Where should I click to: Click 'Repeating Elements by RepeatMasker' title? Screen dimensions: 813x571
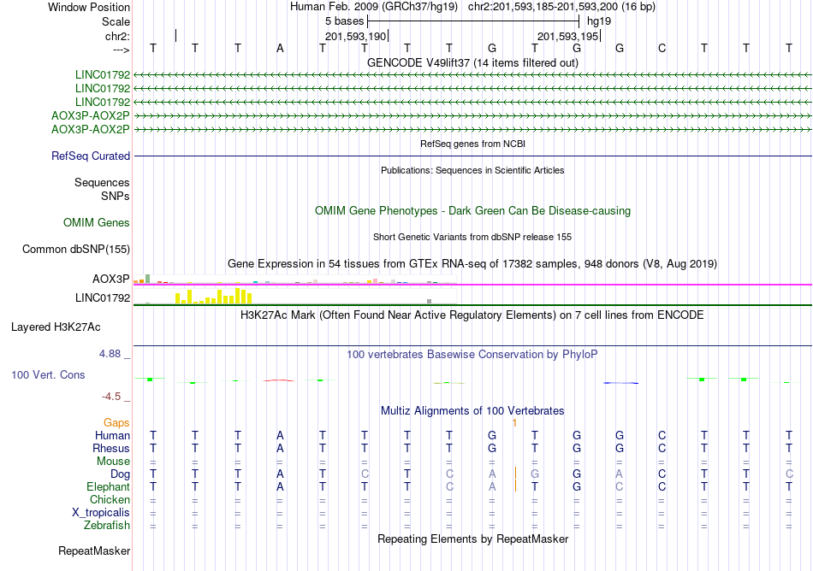472,539
